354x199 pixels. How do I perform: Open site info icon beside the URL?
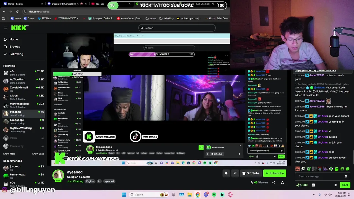[x=25, y=12]
